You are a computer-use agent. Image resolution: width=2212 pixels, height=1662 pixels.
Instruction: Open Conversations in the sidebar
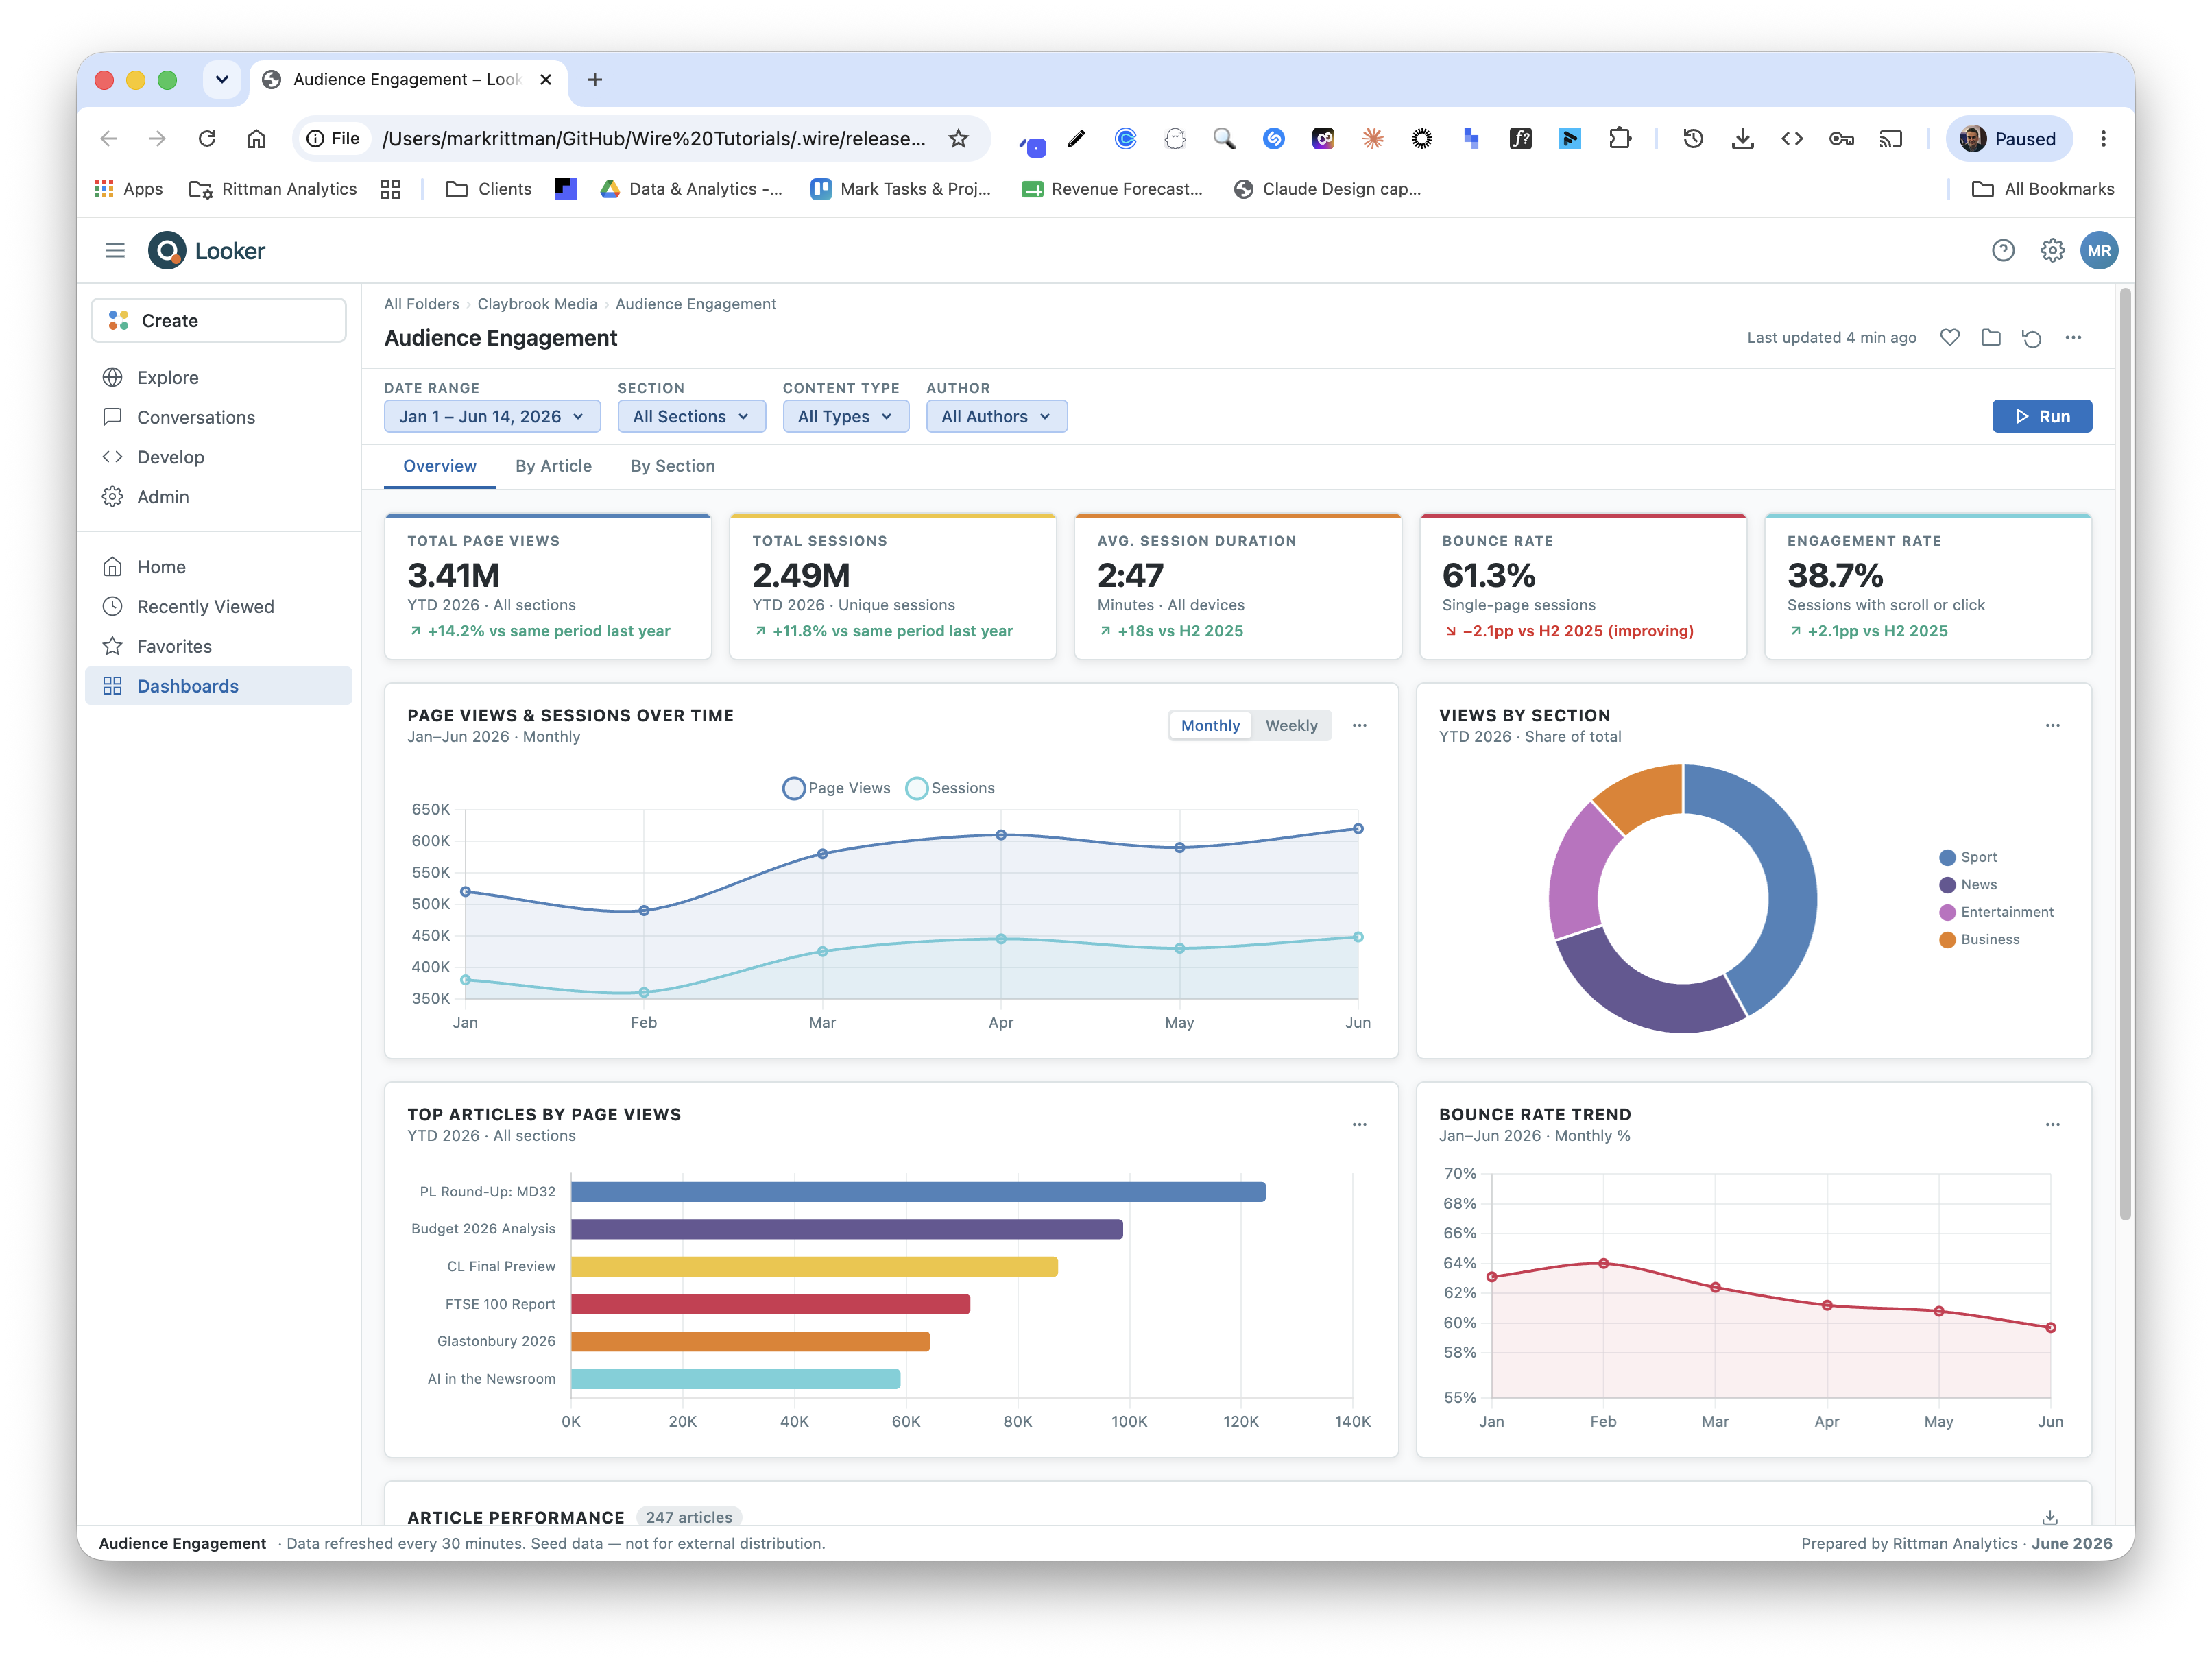click(219, 417)
